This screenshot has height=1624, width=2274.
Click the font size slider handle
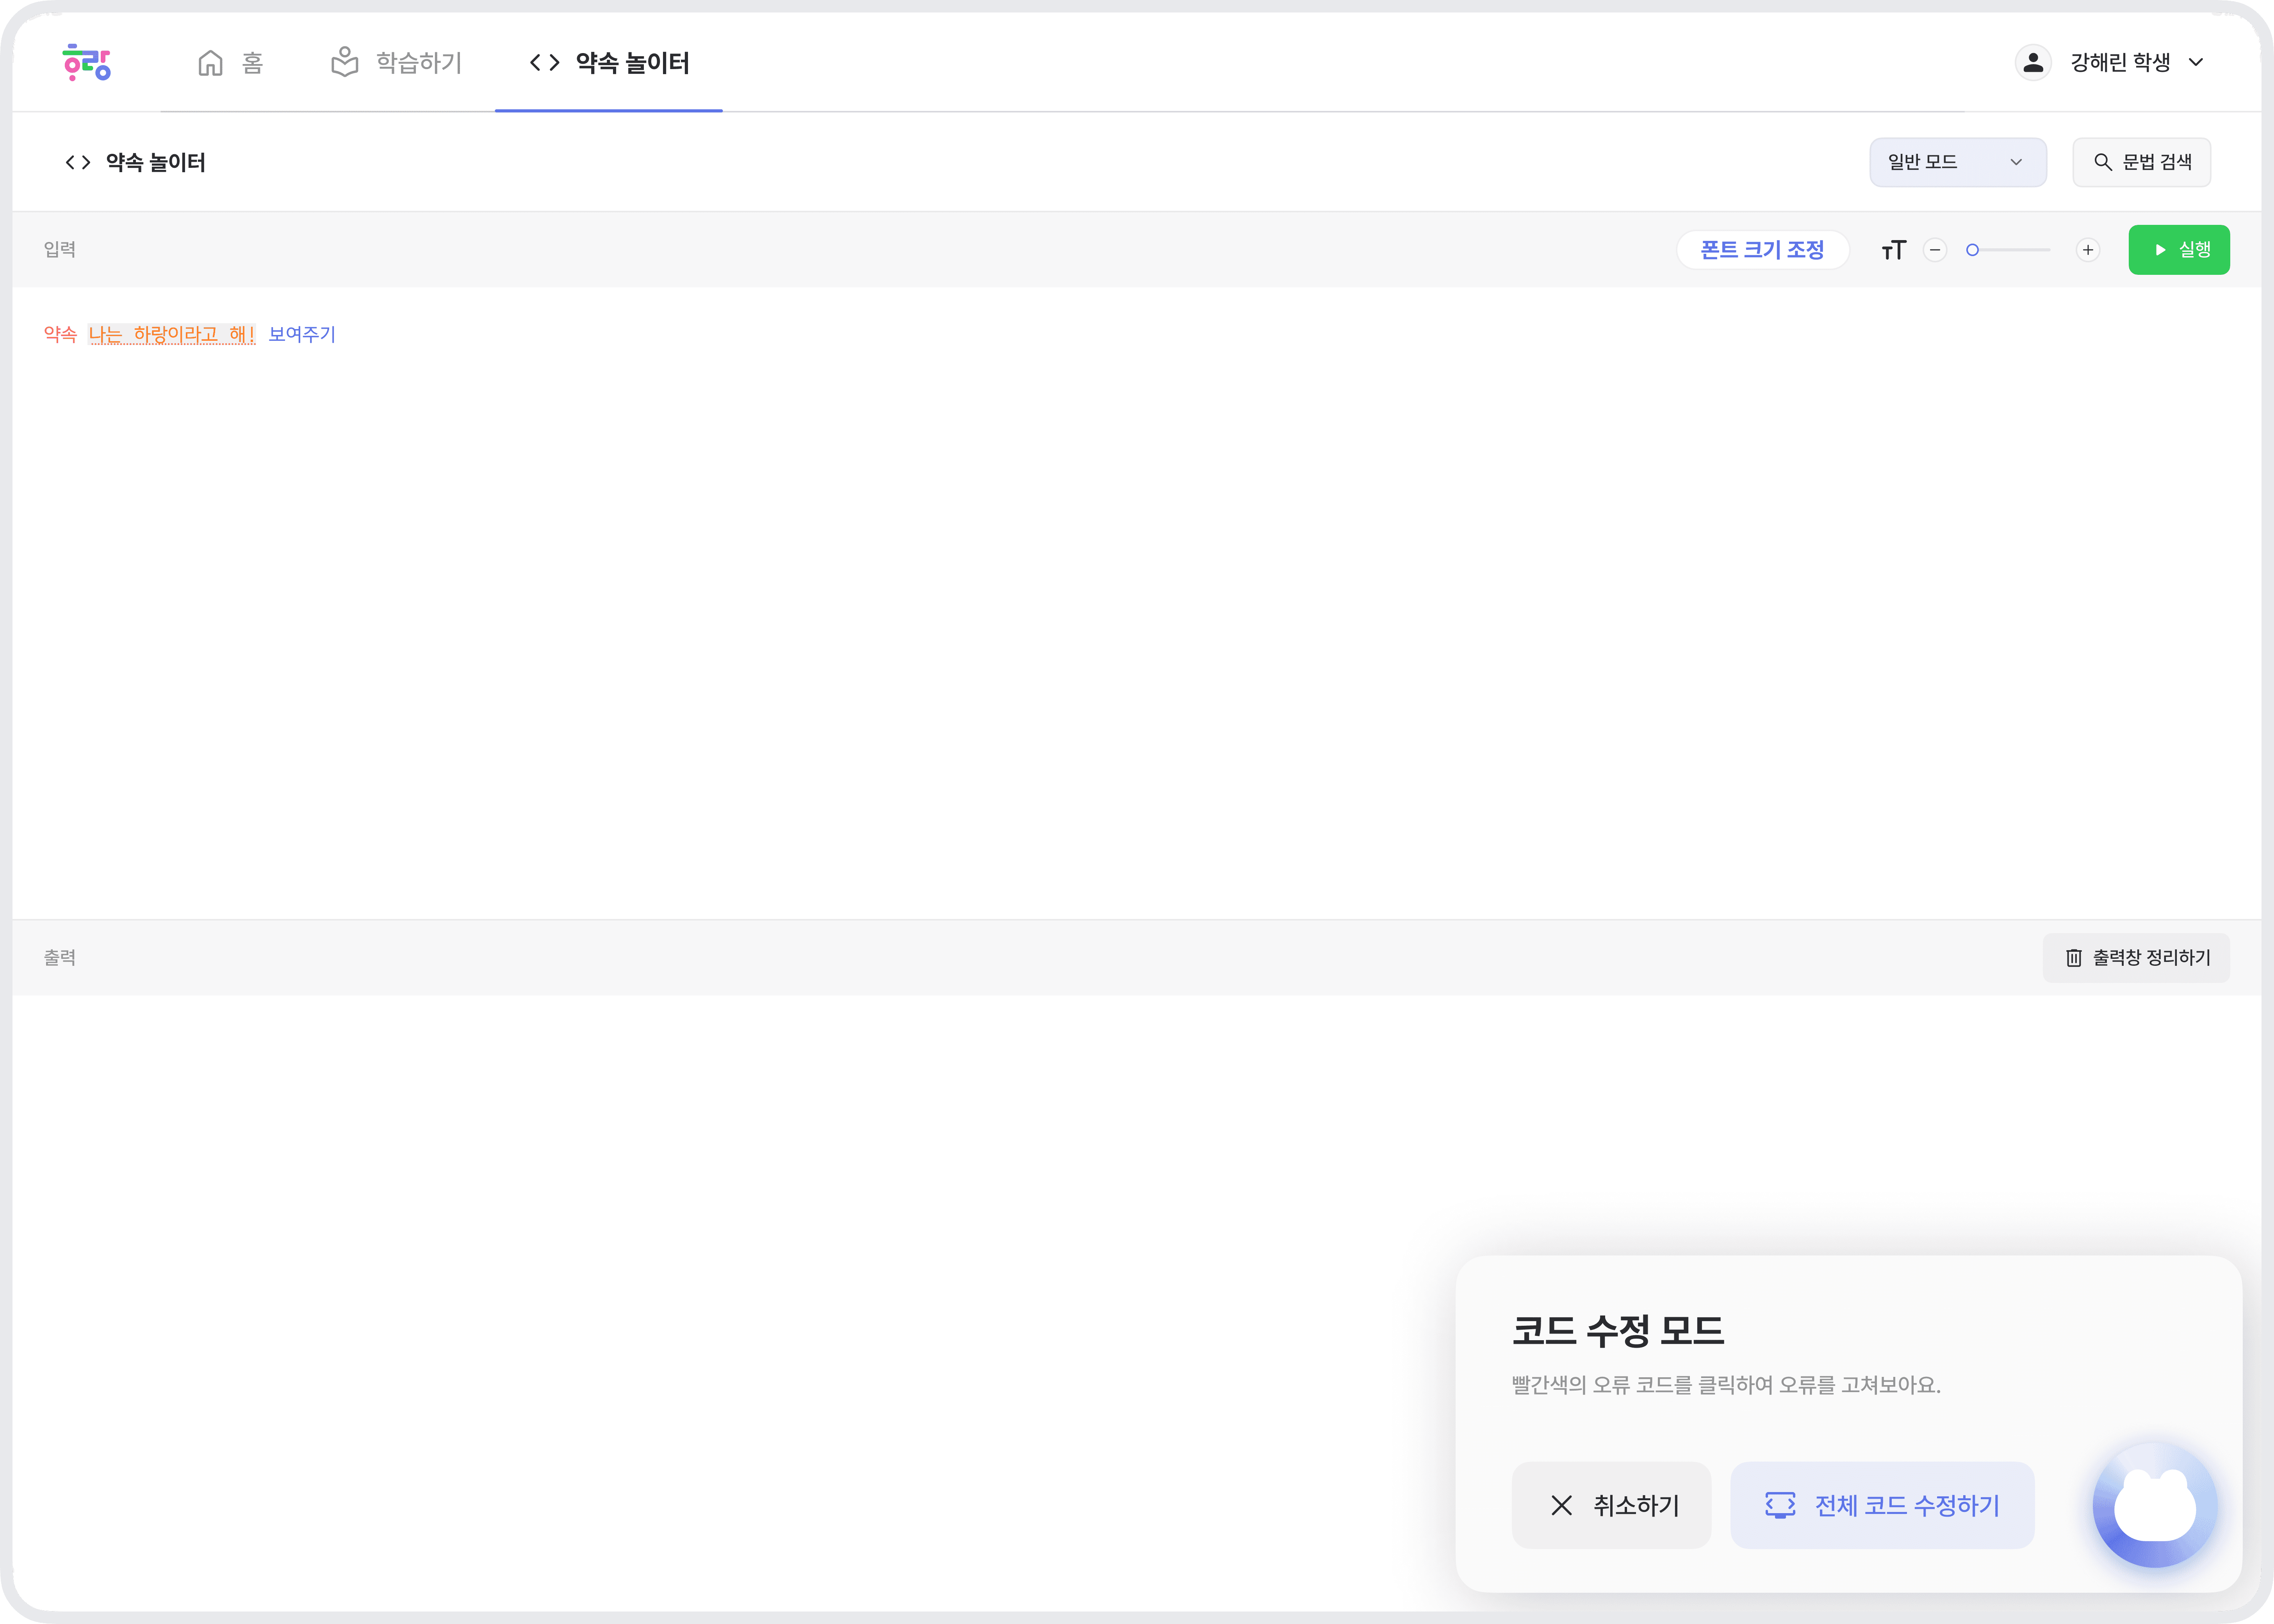pos(1972,250)
